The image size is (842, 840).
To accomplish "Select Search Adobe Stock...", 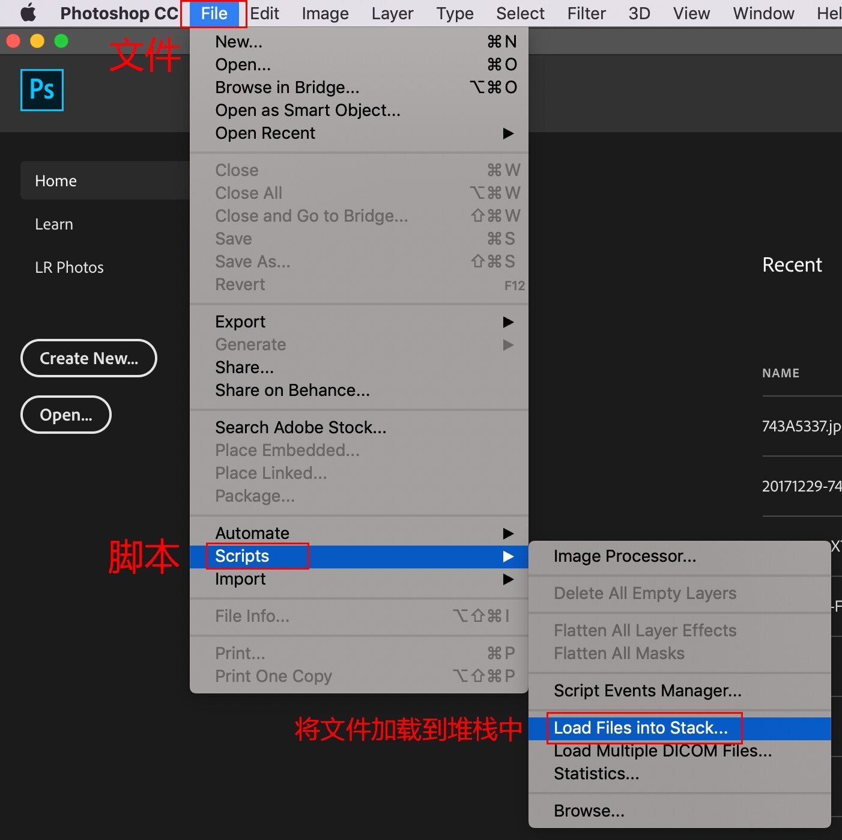I will click(359, 427).
